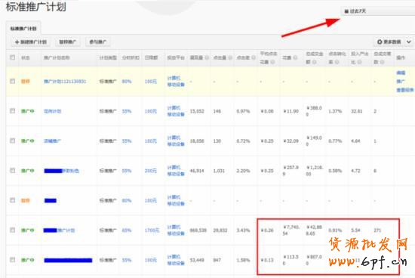Image resolution: width=415 pixels, height=278 pixels.
Task: Click help icon beside 点击转化率 header
Action: point(337,62)
